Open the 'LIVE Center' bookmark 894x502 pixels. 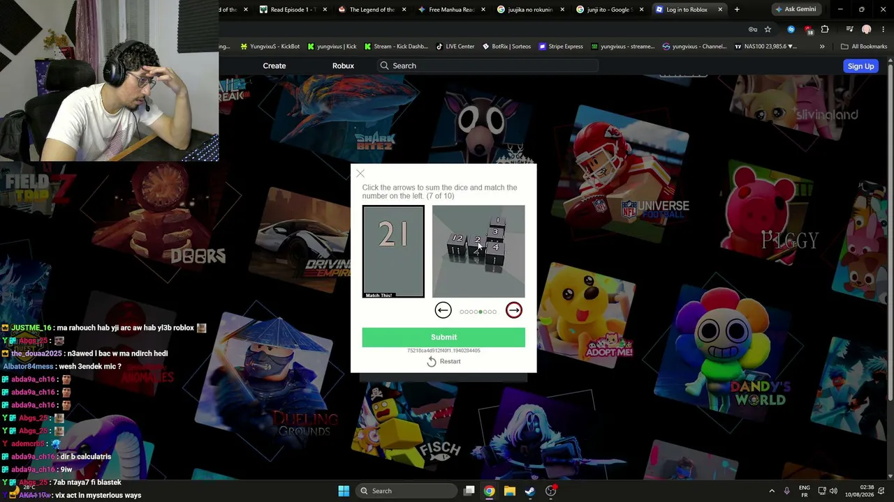click(455, 47)
